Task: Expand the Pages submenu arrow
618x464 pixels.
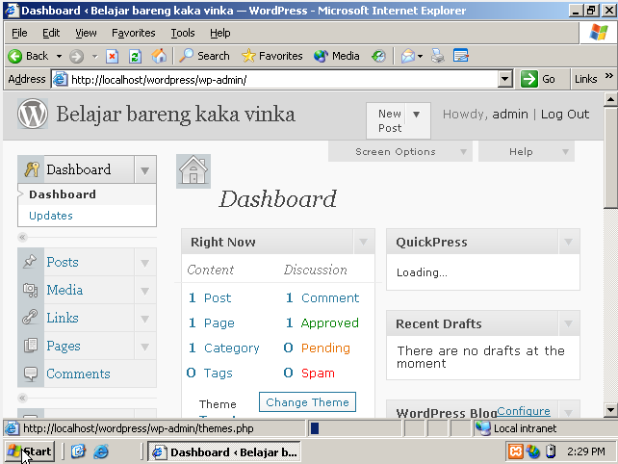Action: [145, 347]
